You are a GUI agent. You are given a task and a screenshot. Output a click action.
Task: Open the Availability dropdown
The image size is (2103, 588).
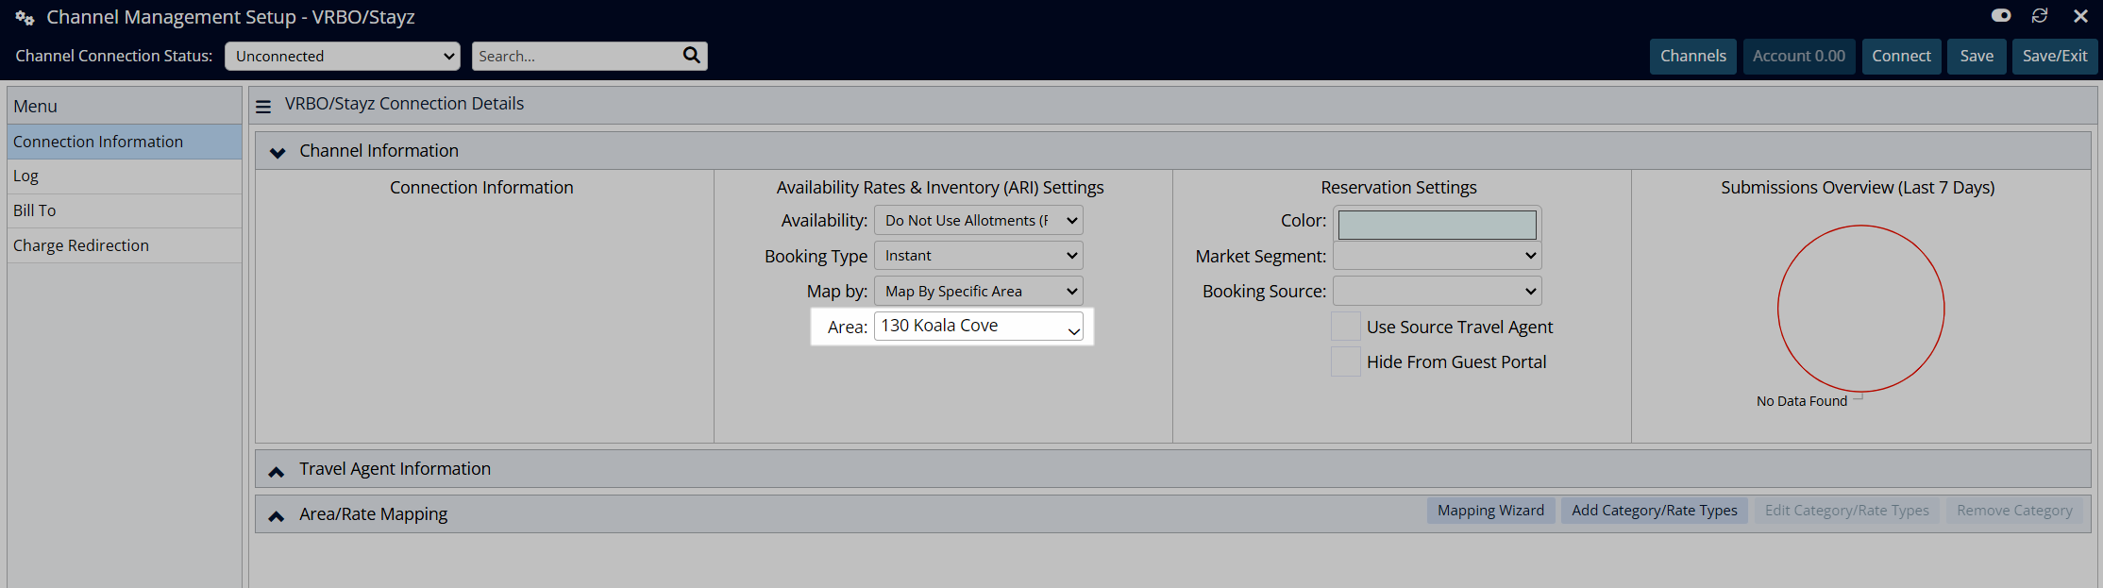point(979,220)
